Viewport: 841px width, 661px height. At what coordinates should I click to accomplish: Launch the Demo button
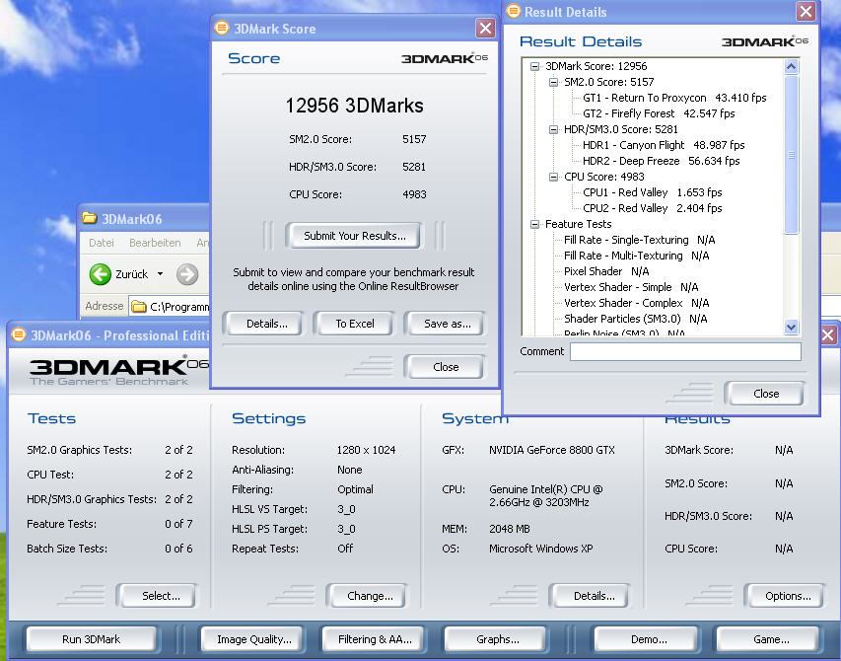[648, 639]
